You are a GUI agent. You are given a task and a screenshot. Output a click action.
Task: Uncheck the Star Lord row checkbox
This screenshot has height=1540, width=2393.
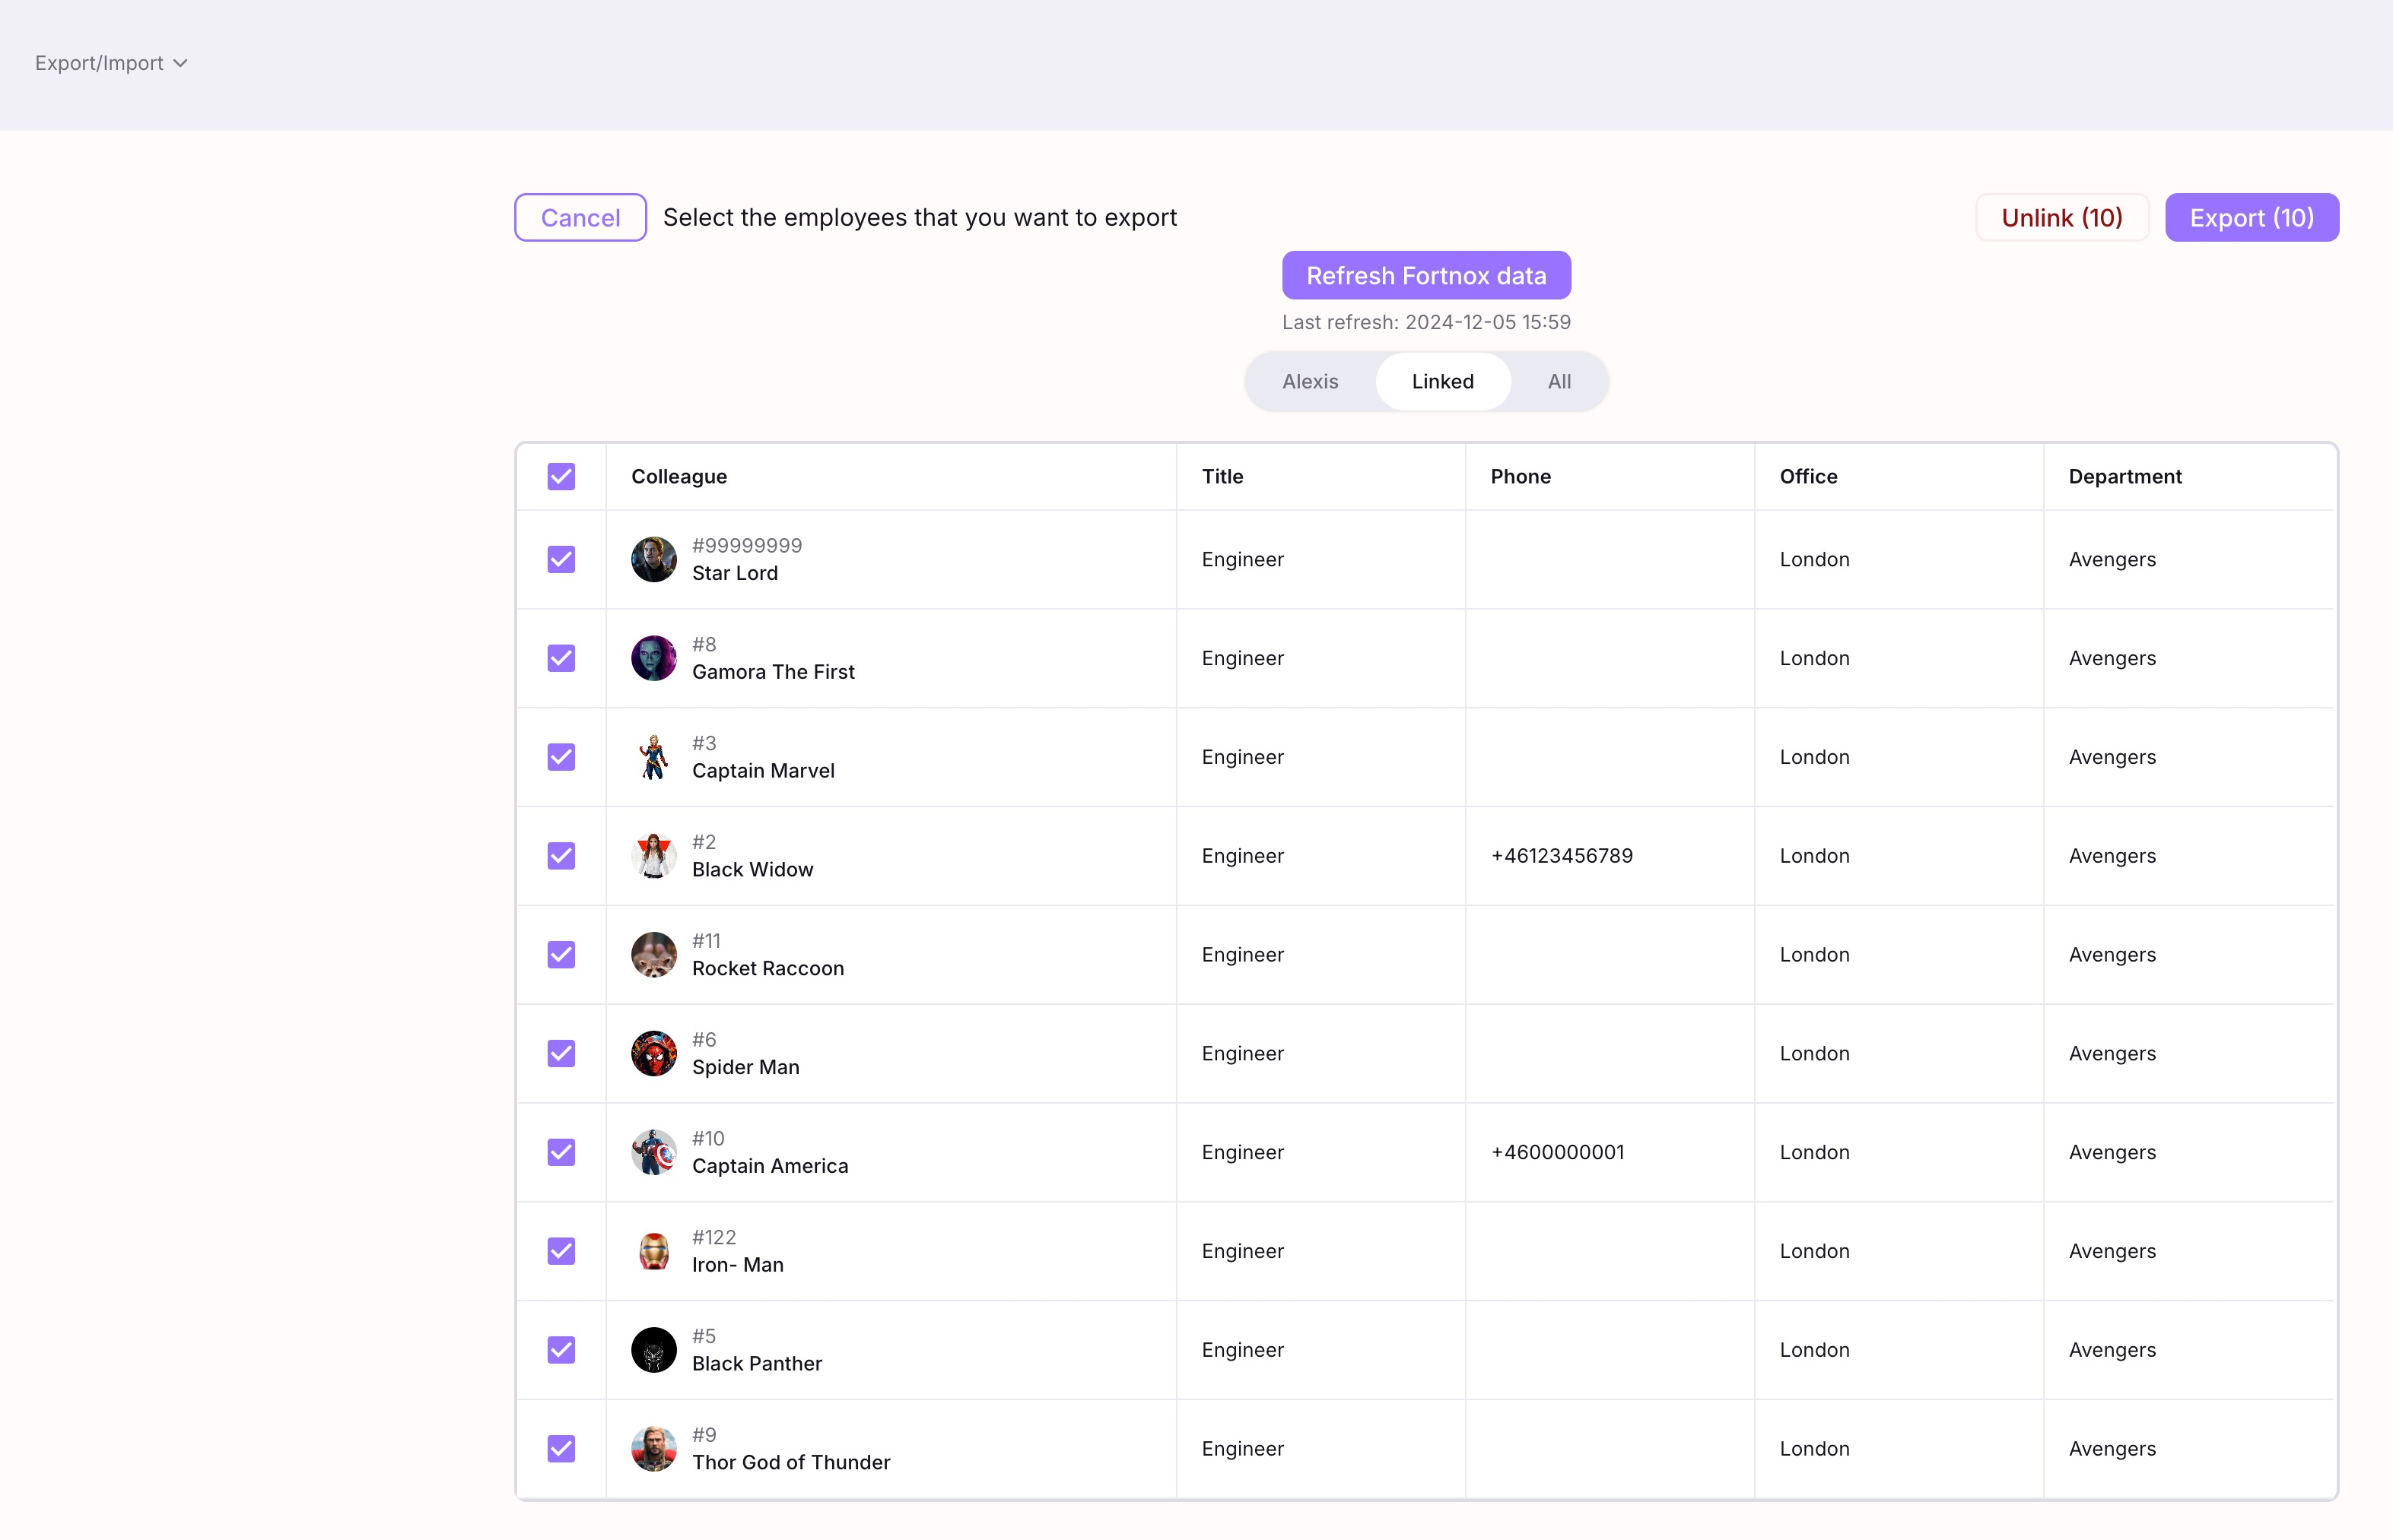pos(561,559)
